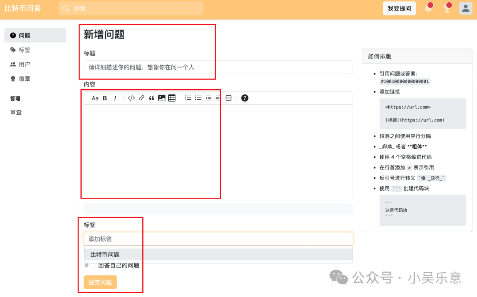
Task: Insert code with the code icon
Action: pos(132,98)
